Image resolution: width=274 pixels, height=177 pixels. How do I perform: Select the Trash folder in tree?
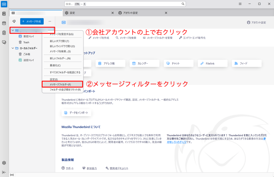(x=26, y=42)
